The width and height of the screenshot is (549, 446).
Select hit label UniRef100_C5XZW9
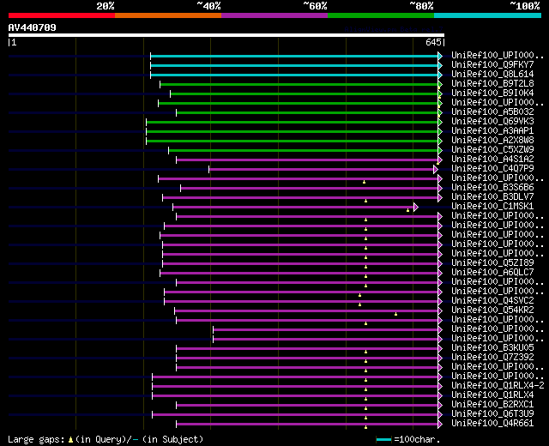coord(492,150)
